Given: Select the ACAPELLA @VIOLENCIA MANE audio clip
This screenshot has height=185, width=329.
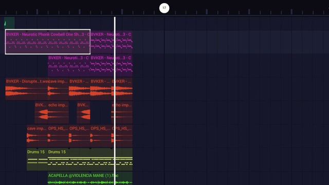Looking at the screenshot, I should 90,178.
